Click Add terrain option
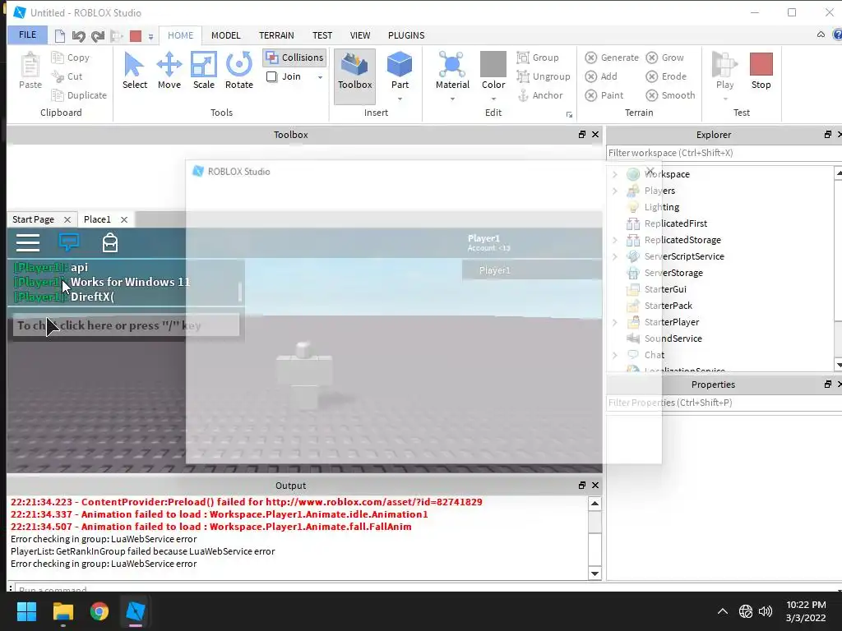 pos(601,76)
